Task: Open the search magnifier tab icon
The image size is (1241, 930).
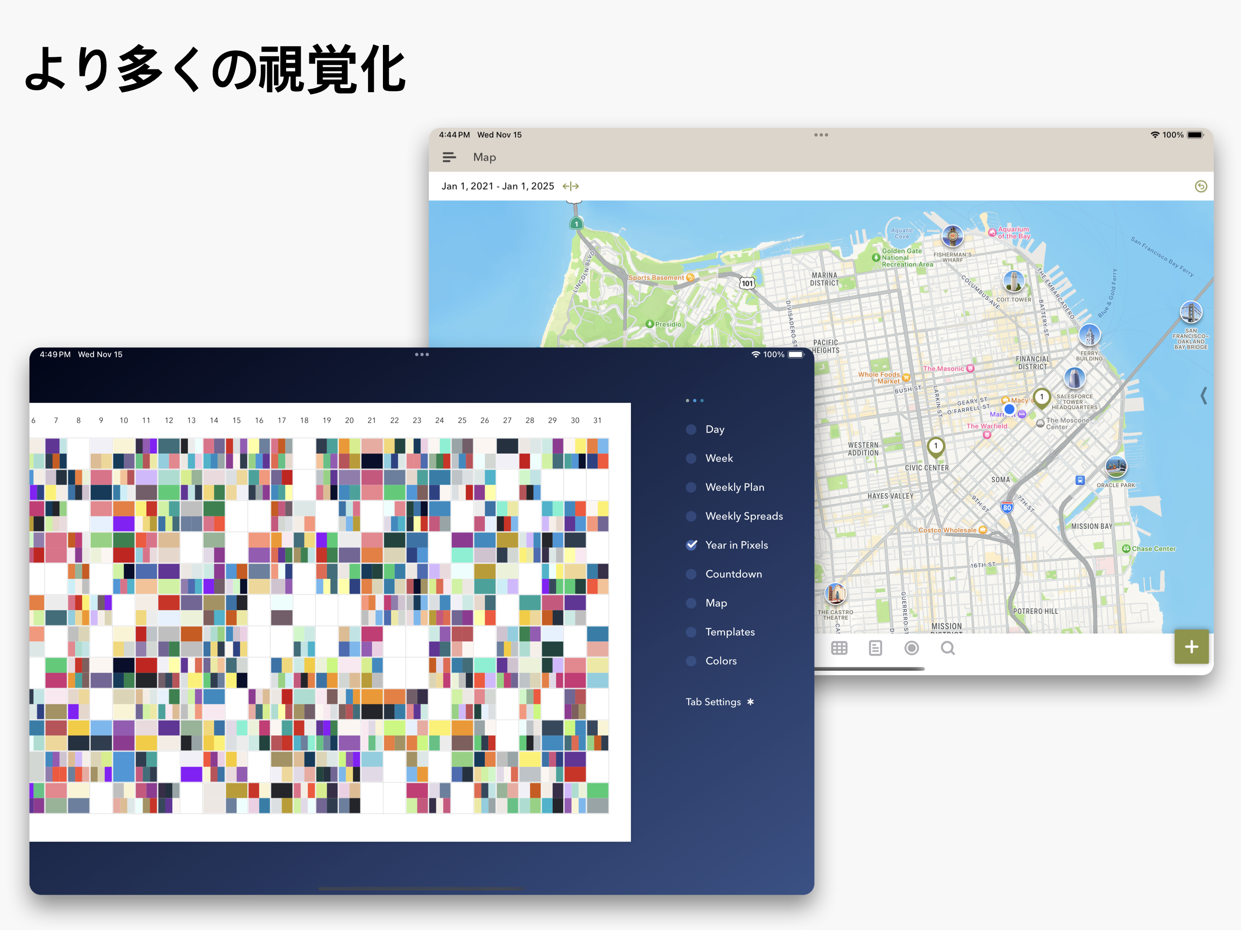Action: click(948, 648)
